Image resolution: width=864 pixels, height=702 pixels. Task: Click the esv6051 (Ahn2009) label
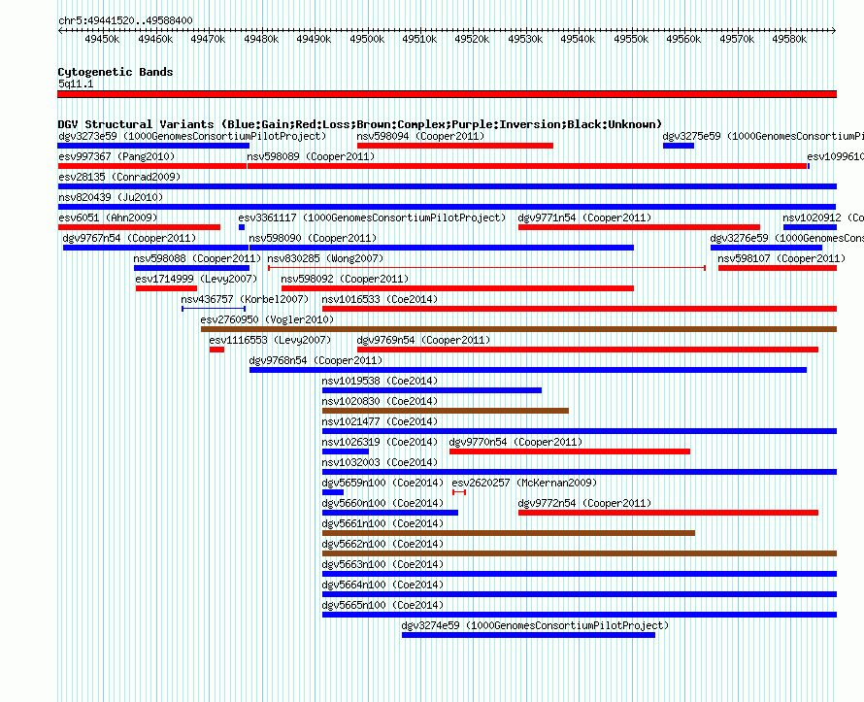pyautogui.click(x=108, y=217)
